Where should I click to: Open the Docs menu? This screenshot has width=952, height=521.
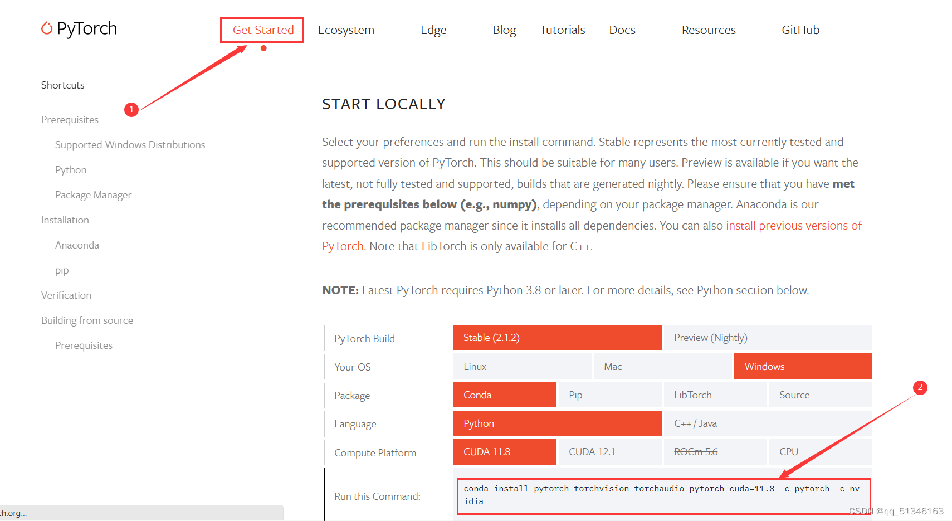click(x=622, y=30)
